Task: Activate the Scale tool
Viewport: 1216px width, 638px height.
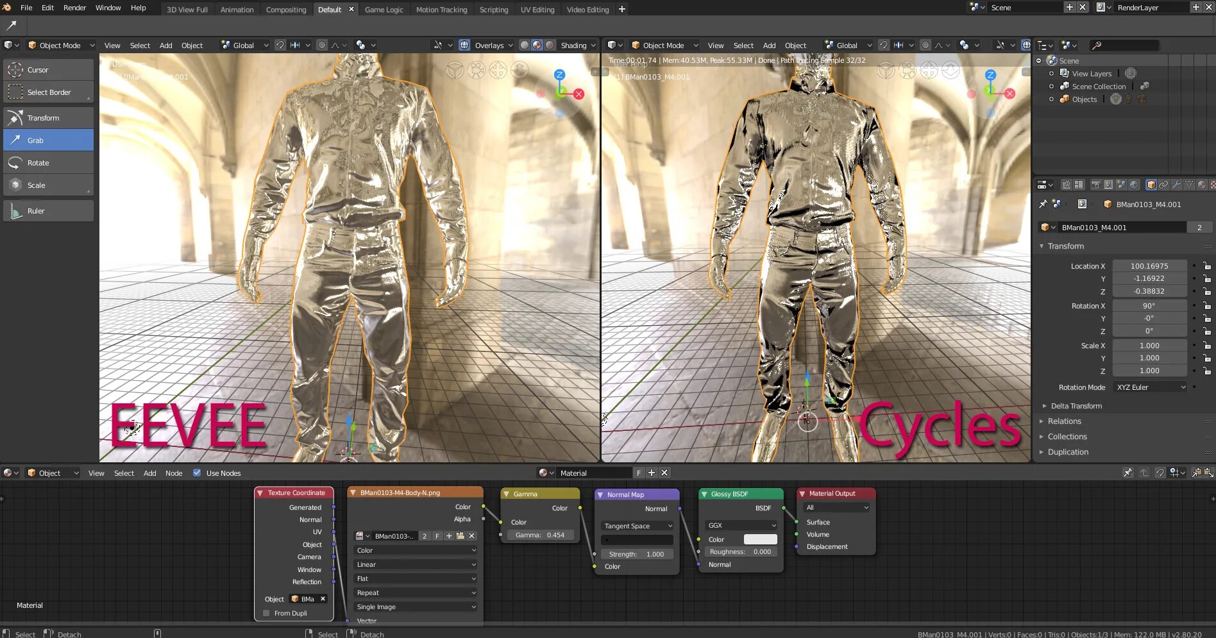Action: (49, 185)
